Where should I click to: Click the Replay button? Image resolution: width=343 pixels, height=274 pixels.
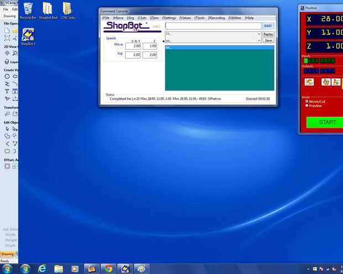(x=268, y=34)
